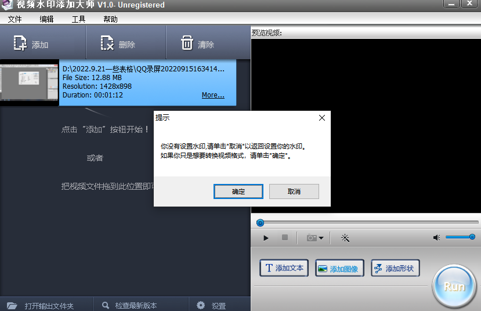The image size is (481, 311).
Task: Open the 编辑 menu
Action: click(46, 19)
